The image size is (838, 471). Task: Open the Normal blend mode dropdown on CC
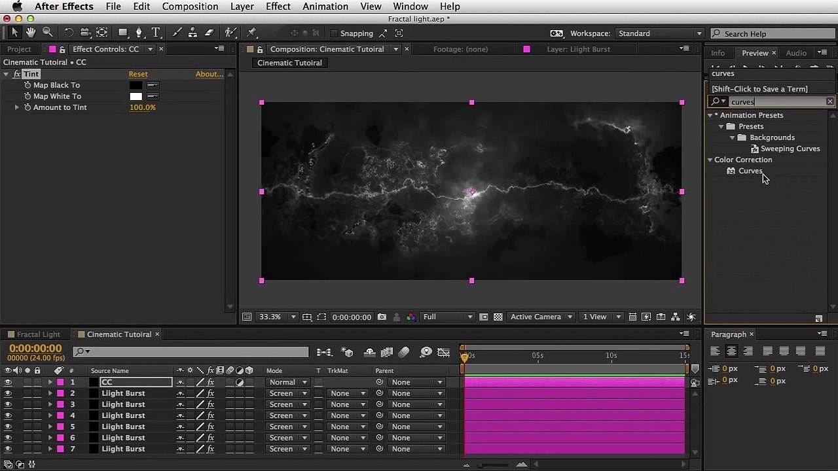[x=287, y=382]
